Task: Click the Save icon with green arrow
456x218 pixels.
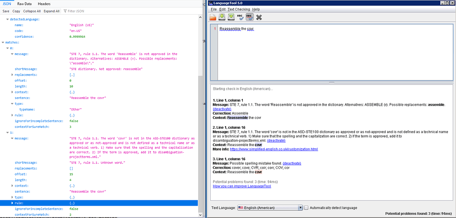Action: pyautogui.click(x=222, y=17)
